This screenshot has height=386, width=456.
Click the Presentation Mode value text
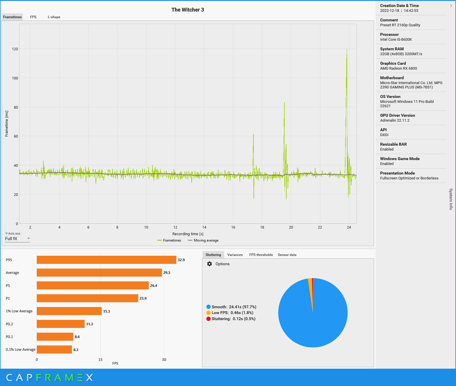pyautogui.click(x=409, y=178)
